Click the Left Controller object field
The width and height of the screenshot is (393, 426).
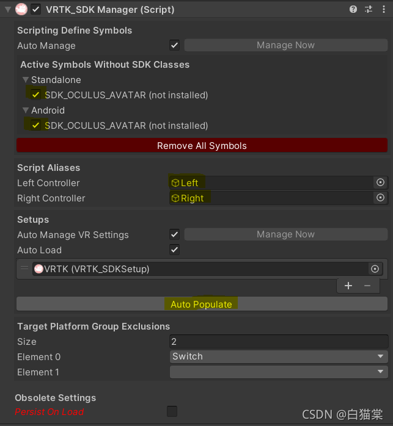click(x=279, y=182)
